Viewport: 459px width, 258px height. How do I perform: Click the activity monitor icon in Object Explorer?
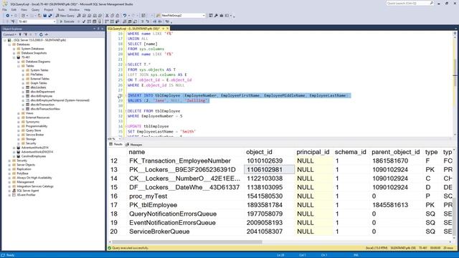click(x=46, y=34)
